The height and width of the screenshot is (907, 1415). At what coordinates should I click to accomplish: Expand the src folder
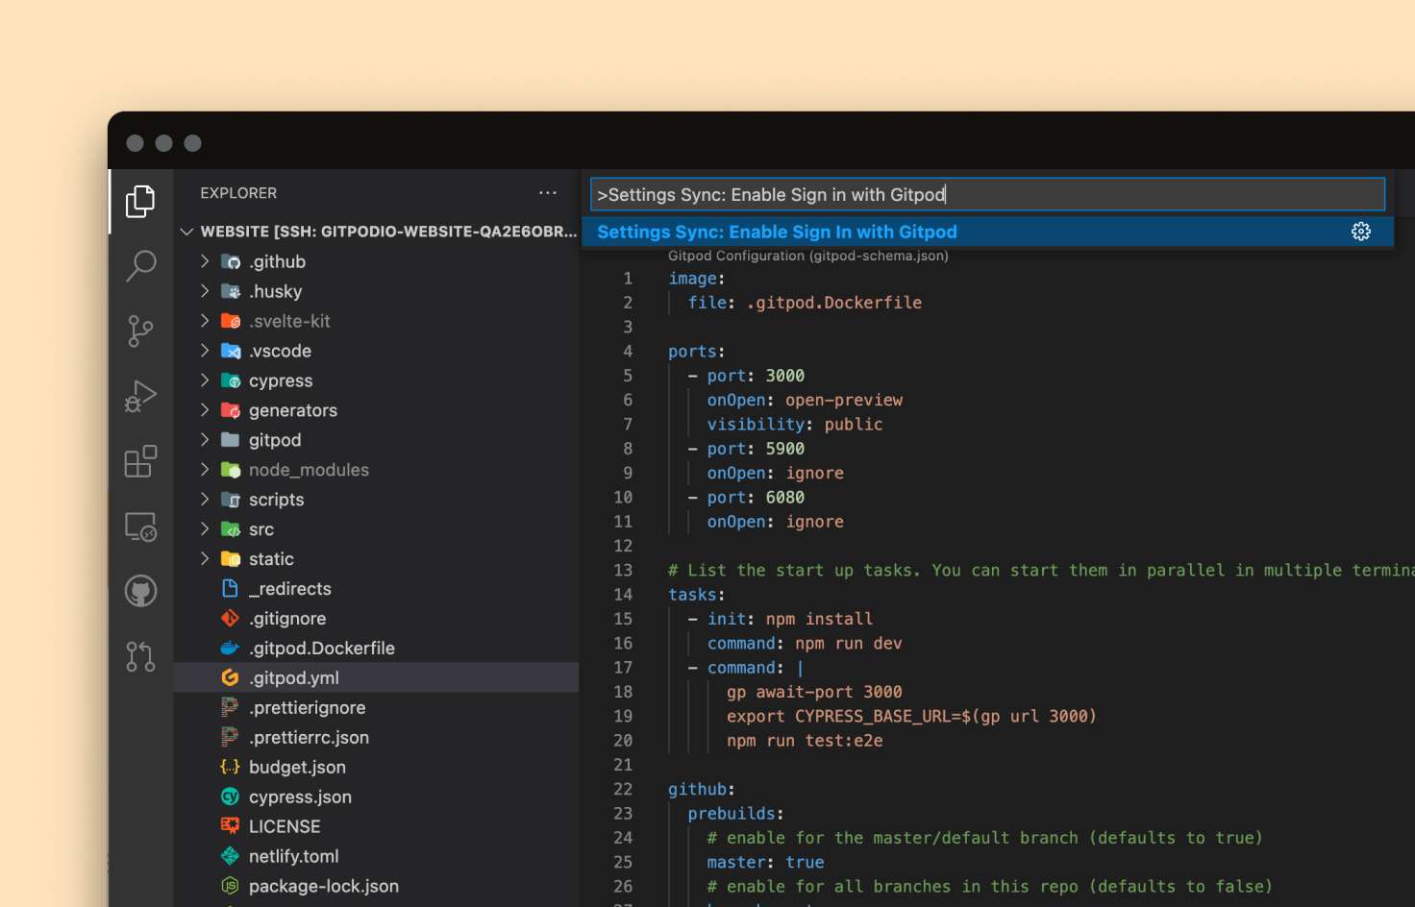(261, 529)
